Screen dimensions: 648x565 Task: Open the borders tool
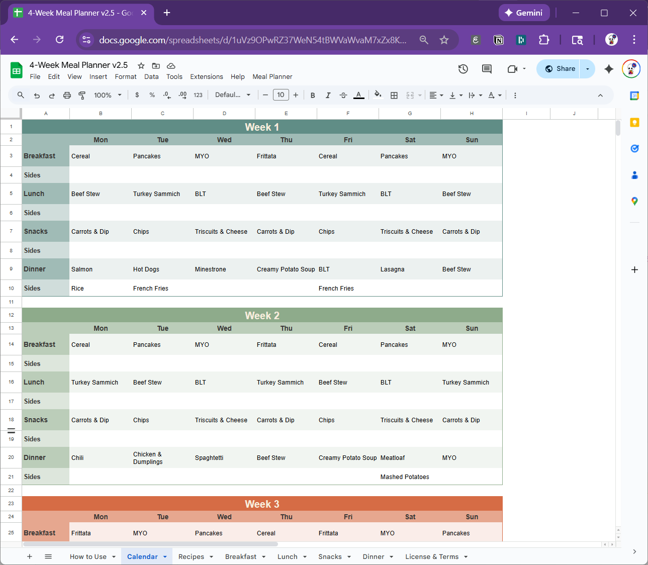click(x=394, y=95)
